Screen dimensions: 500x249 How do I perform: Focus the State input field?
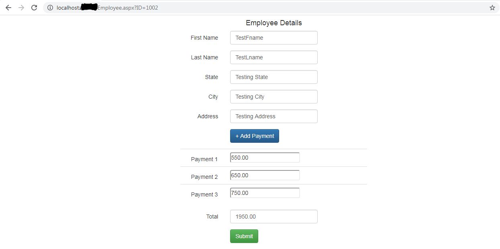click(x=274, y=77)
